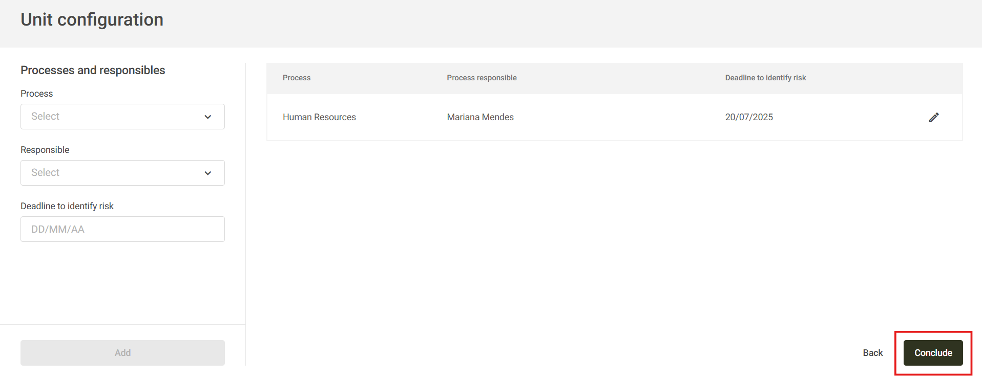Open the Responsible select dropdown

[122, 173]
